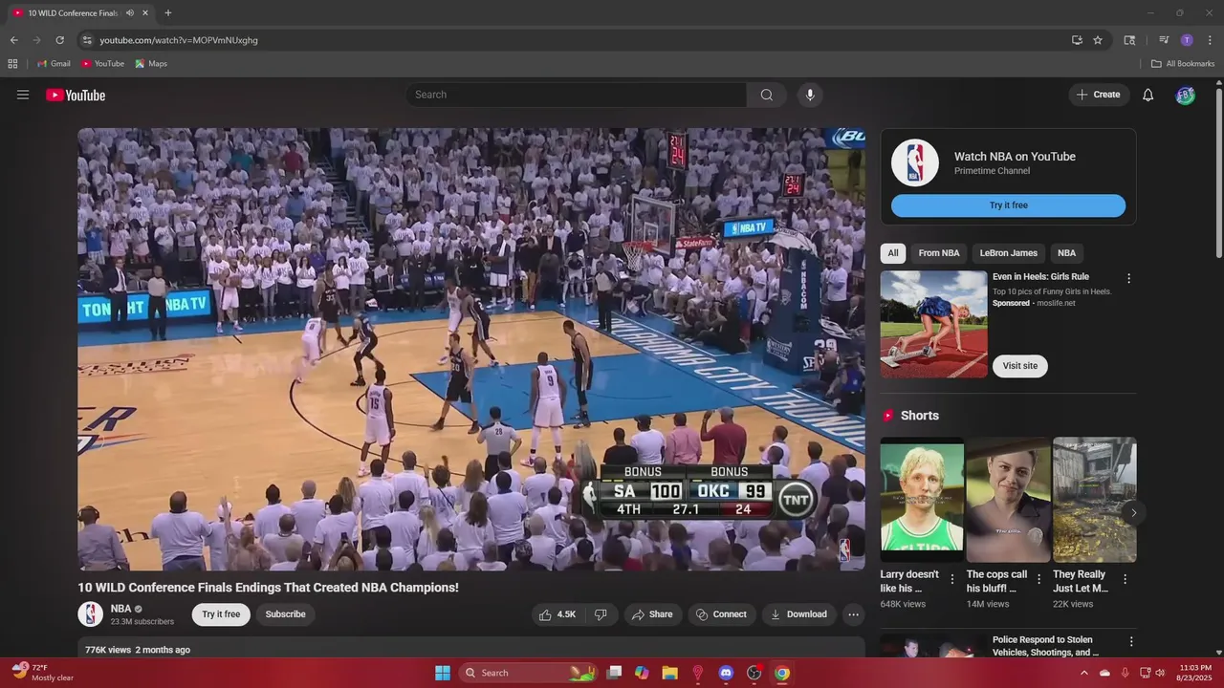Click the search magnifier button
This screenshot has height=688, width=1224.
coord(767,95)
